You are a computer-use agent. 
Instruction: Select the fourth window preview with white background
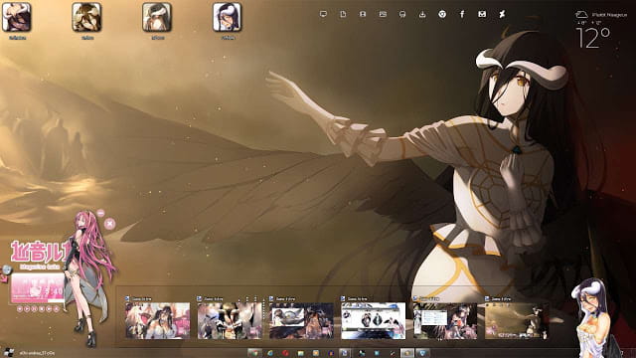tap(374, 320)
